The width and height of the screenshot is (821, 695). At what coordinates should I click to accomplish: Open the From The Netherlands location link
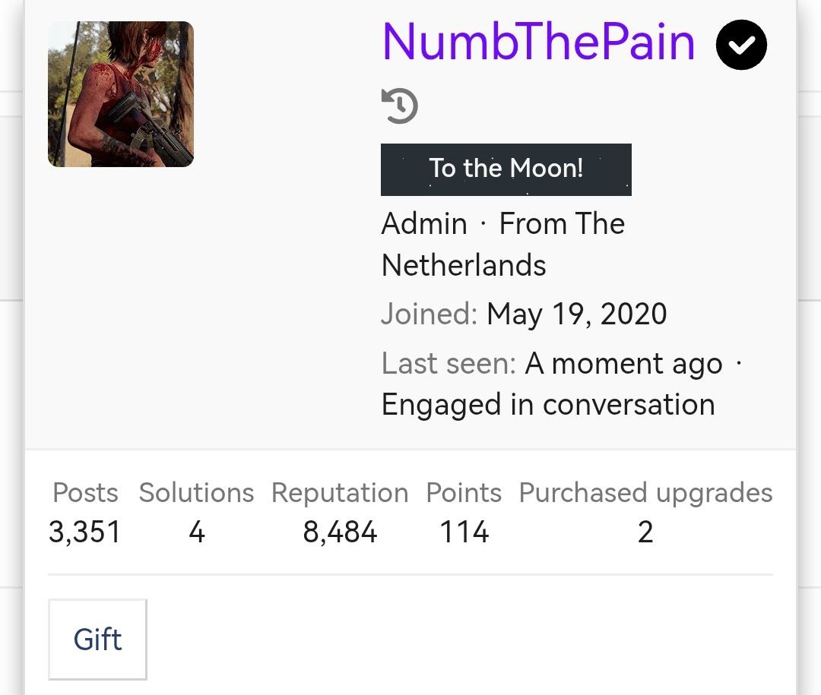[503, 245]
